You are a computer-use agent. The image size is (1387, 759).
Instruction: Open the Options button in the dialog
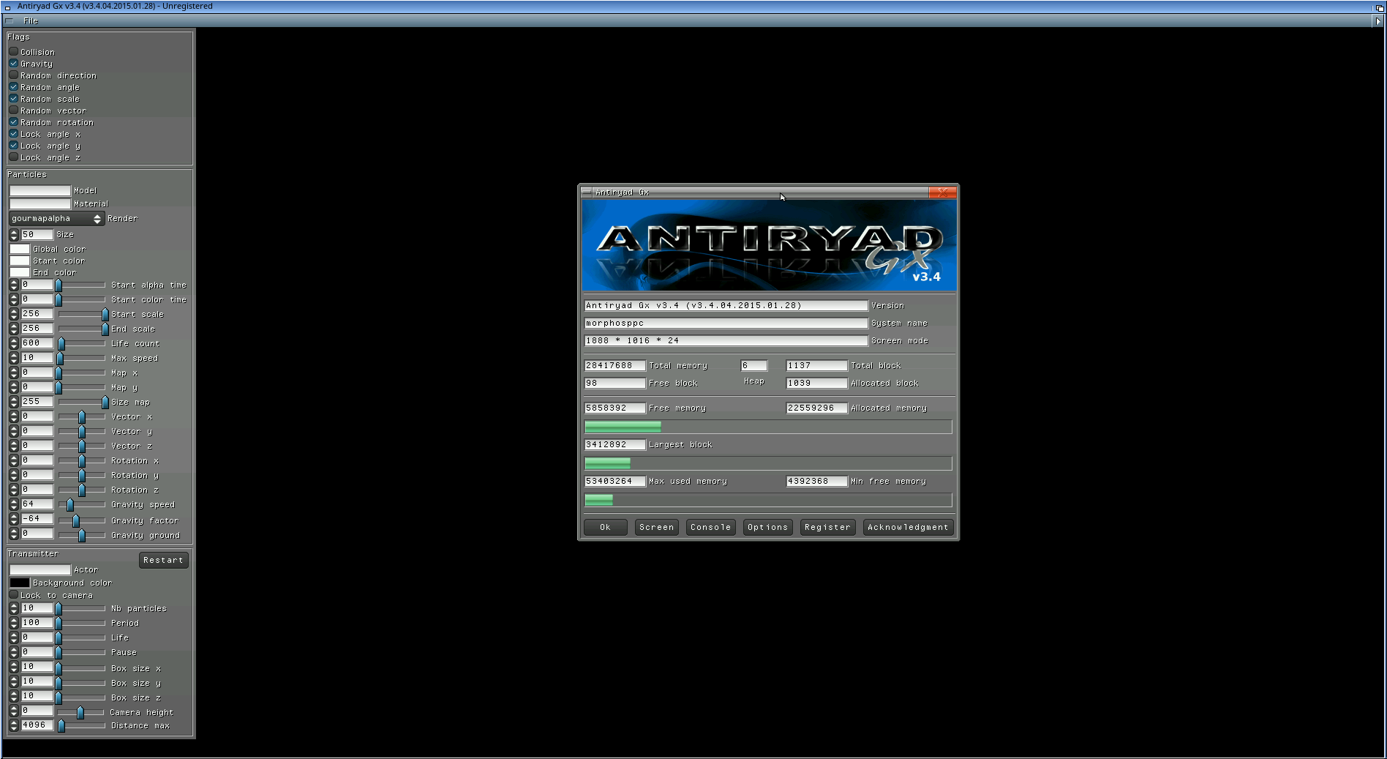[x=767, y=527]
